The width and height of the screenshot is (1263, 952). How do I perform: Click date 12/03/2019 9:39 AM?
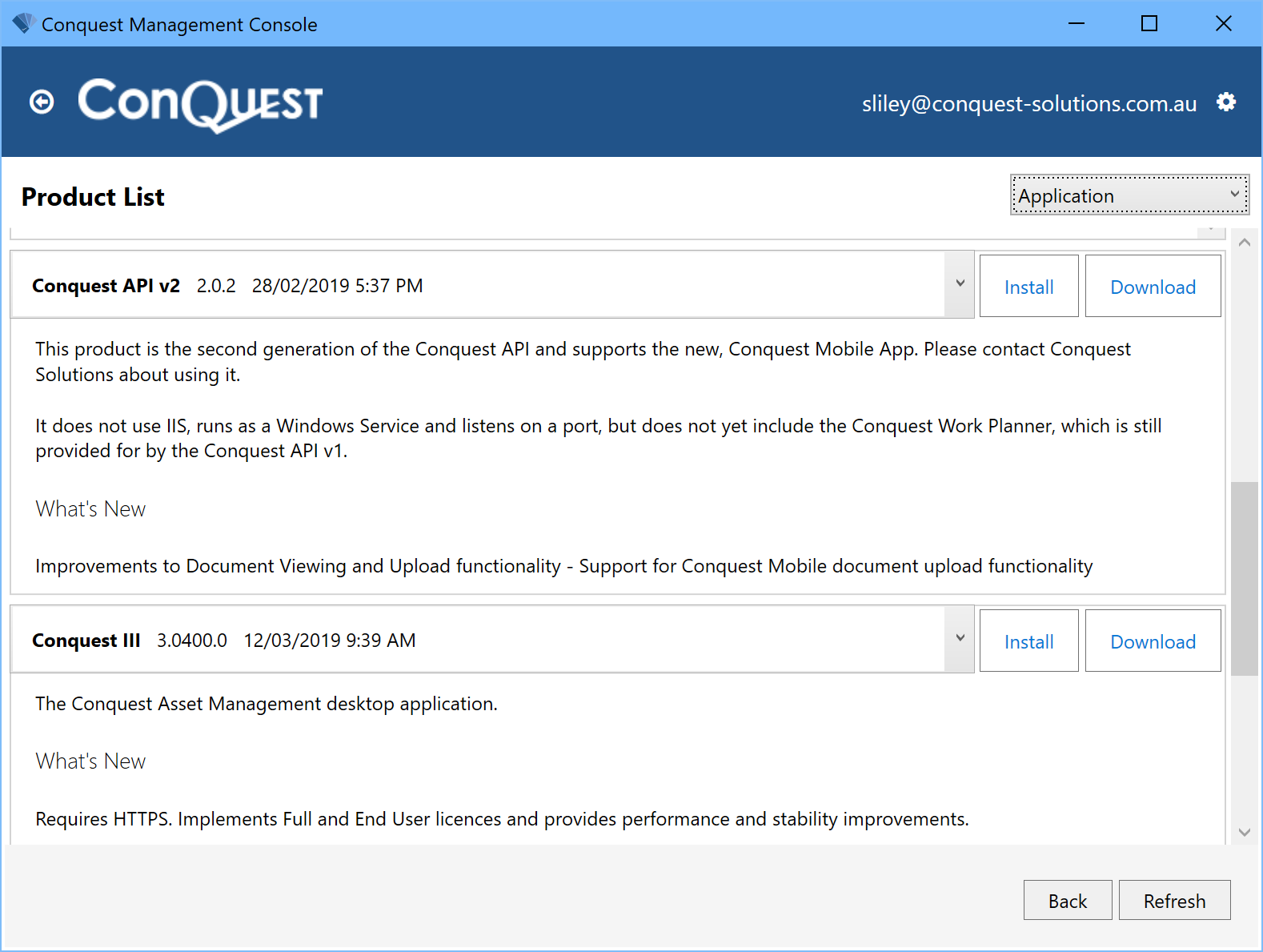pos(330,641)
